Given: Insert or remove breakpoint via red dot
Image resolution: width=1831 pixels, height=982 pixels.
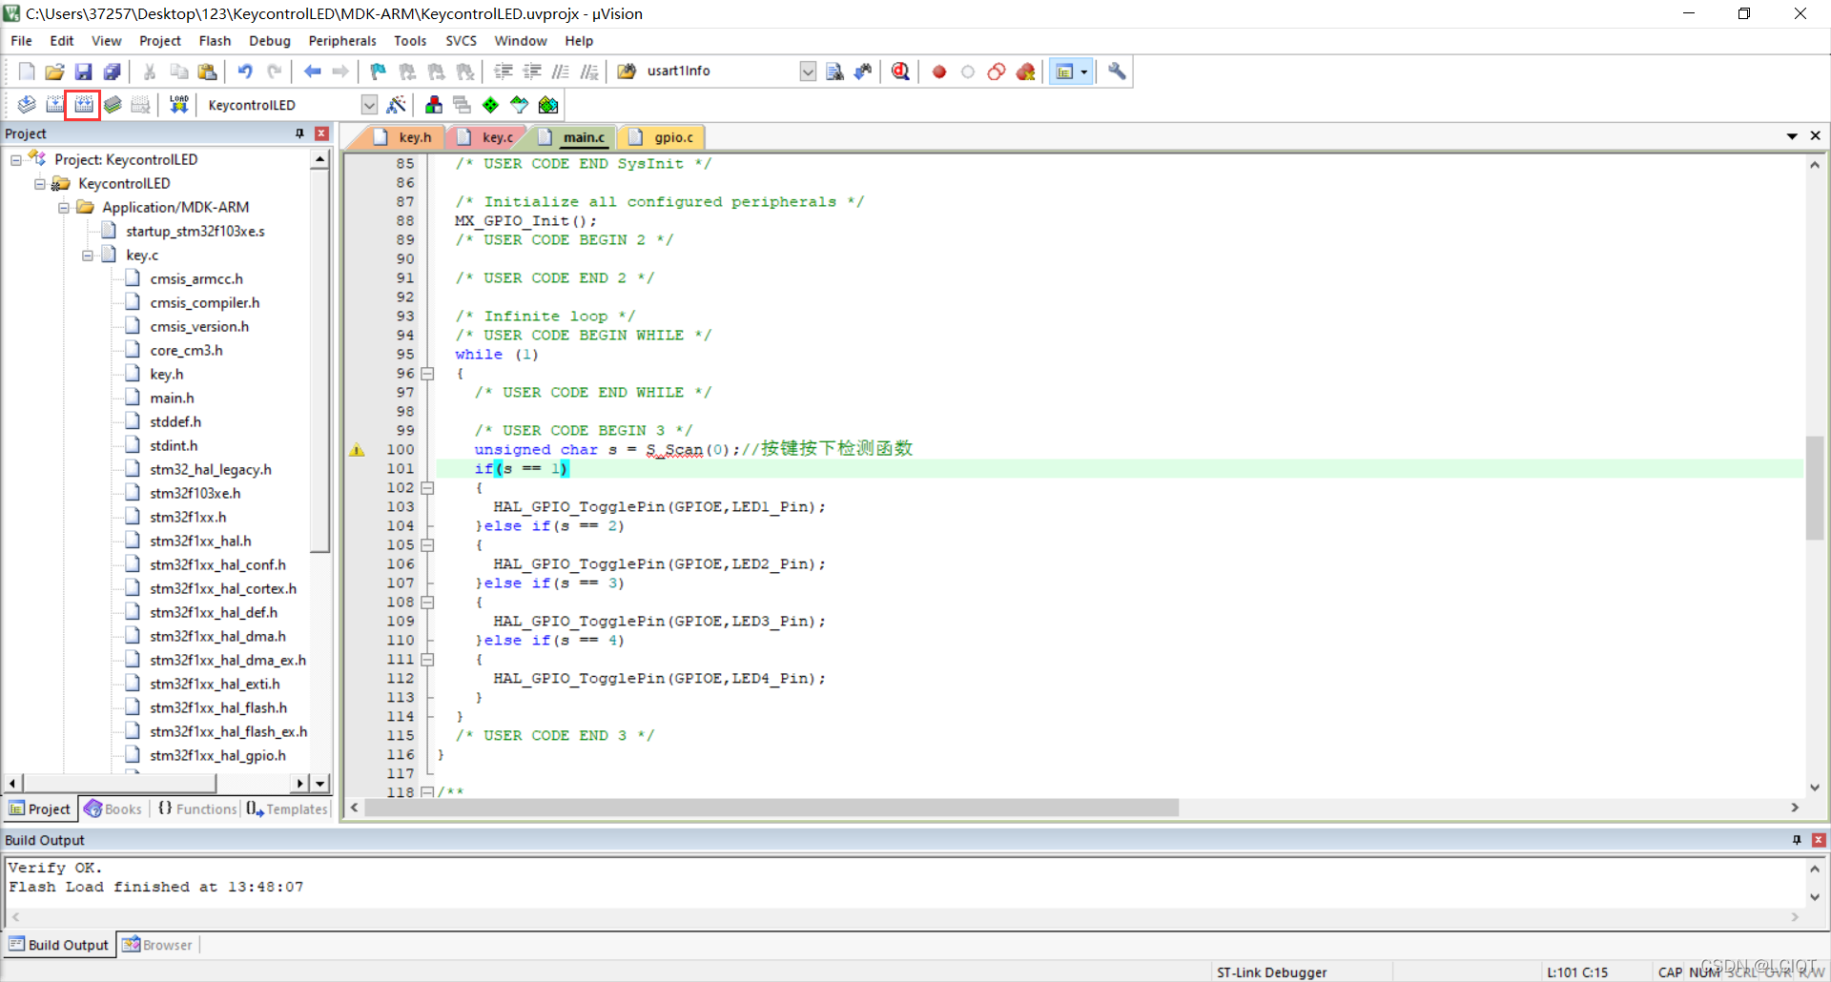Looking at the screenshot, I should tap(939, 72).
